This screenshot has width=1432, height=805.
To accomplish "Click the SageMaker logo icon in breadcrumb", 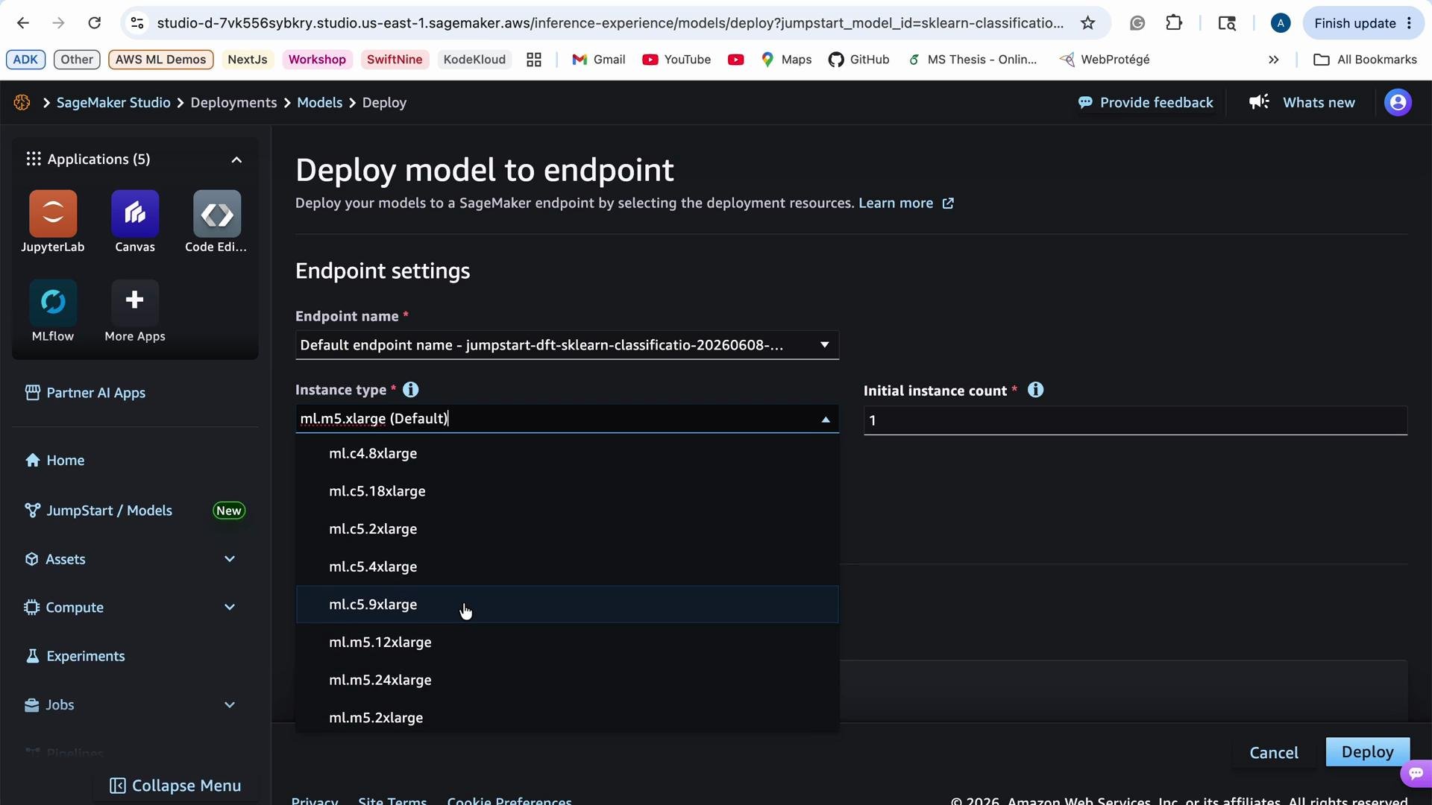I will 22,103.
